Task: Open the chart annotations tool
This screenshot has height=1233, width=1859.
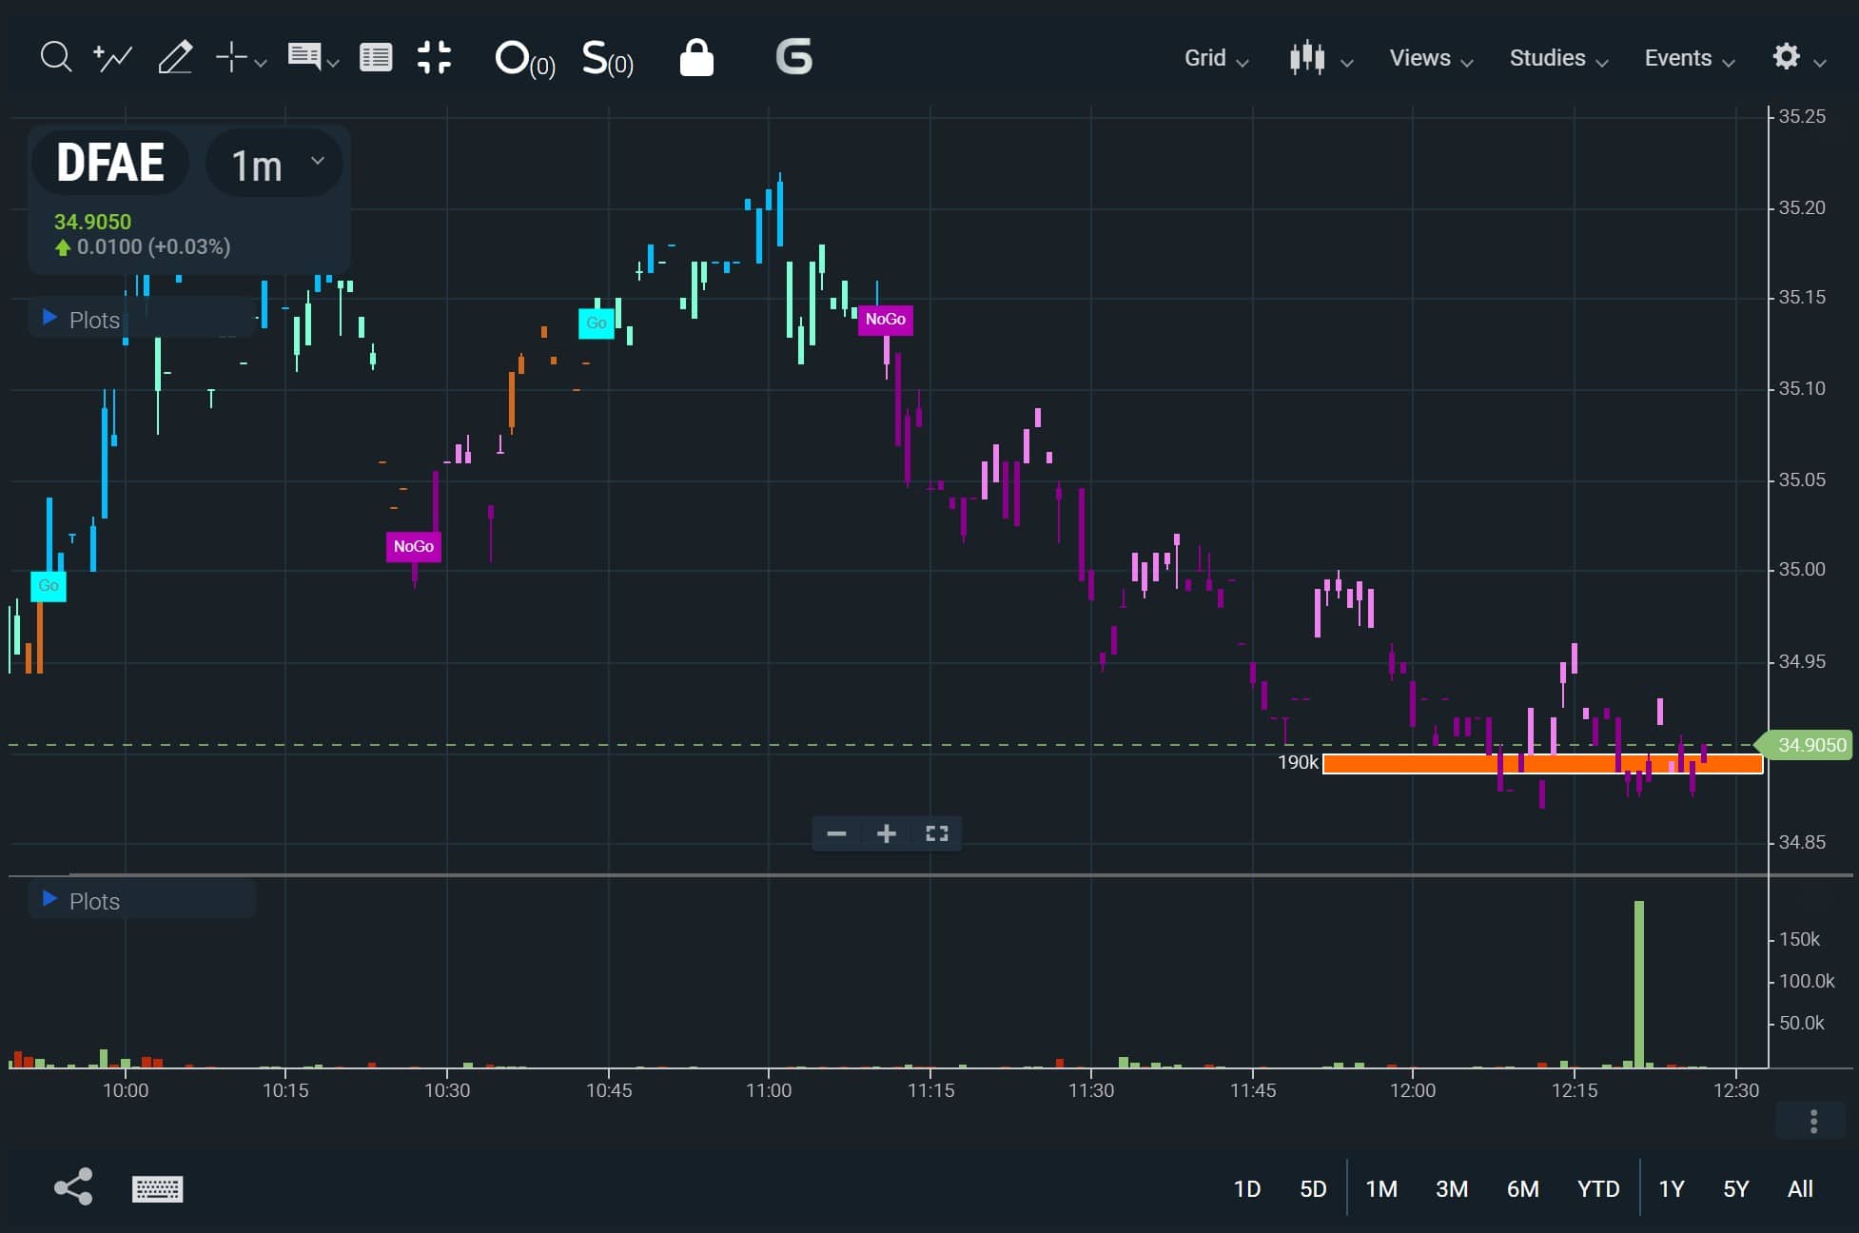Action: click(305, 57)
